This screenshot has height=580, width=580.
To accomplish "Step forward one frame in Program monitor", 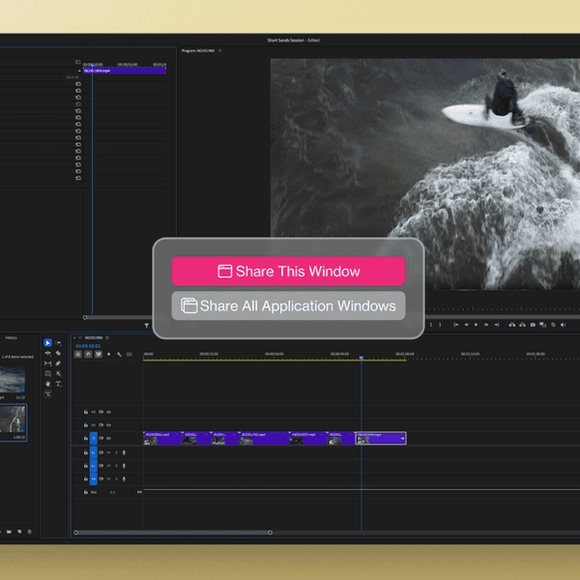I will (x=486, y=325).
